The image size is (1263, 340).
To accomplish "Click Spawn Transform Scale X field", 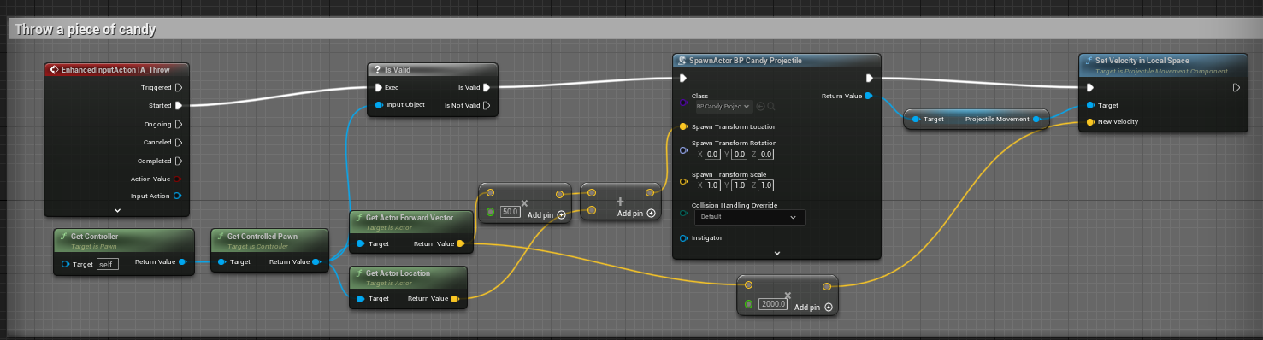I will (711, 185).
